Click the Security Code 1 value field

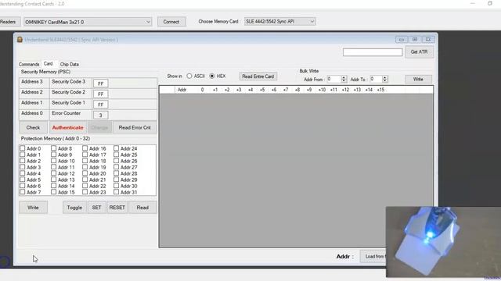[101, 105]
